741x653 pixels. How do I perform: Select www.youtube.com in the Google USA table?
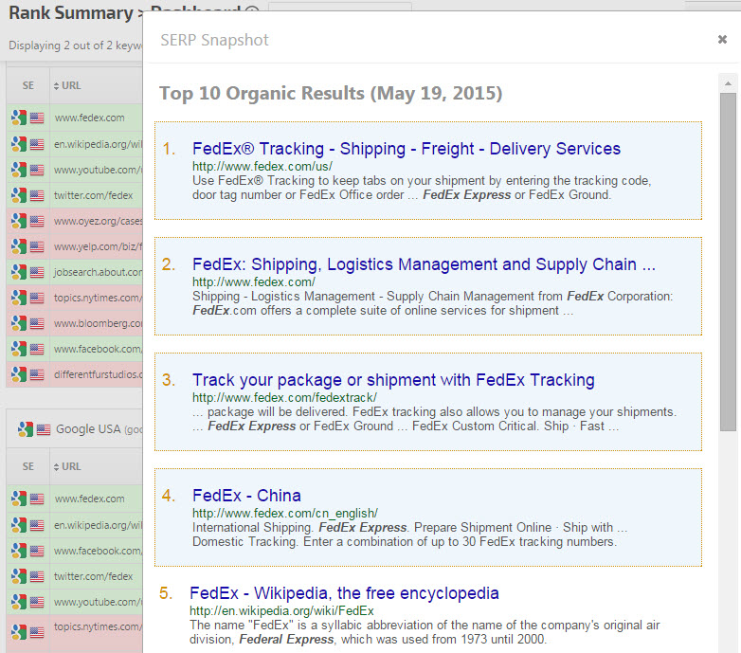tap(98, 602)
